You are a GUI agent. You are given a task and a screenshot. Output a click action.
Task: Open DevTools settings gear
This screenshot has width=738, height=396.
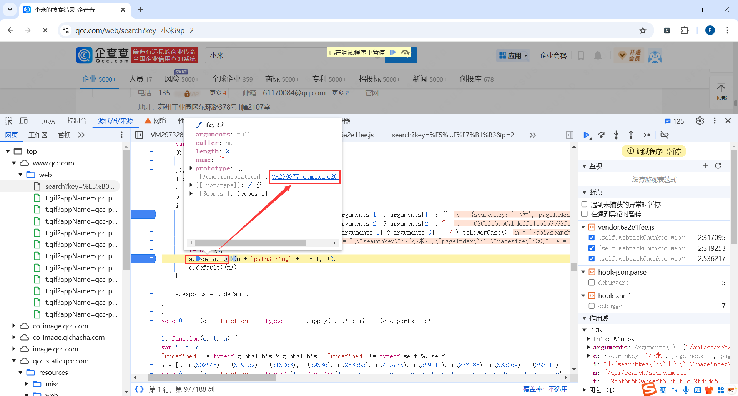coord(700,121)
